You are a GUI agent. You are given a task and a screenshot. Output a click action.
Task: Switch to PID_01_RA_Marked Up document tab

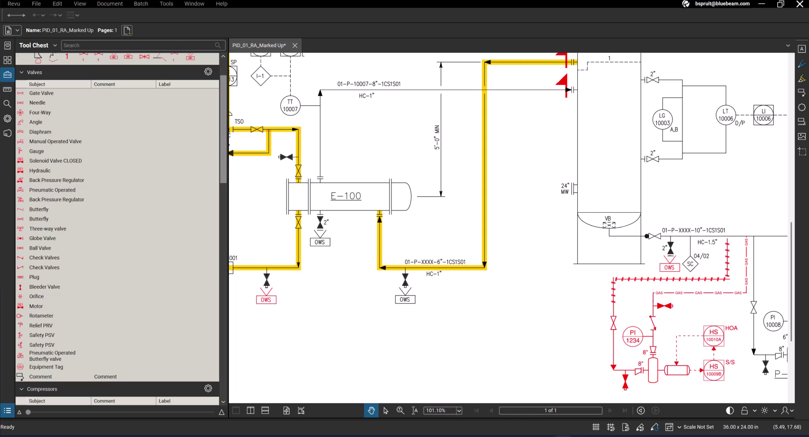[x=259, y=45]
